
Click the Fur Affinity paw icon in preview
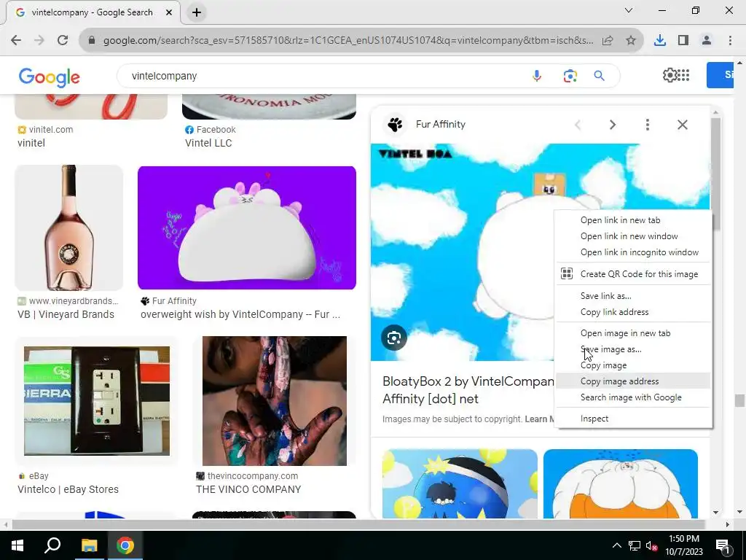[395, 124]
